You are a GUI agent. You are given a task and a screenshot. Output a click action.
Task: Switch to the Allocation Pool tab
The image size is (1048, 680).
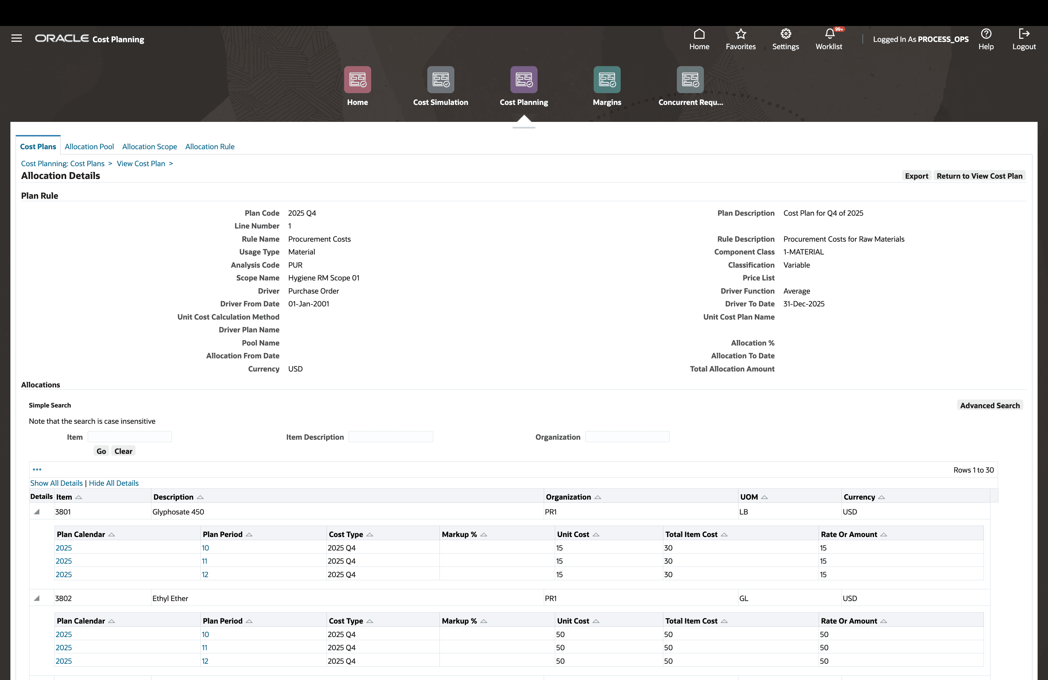pyautogui.click(x=89, y=146)
